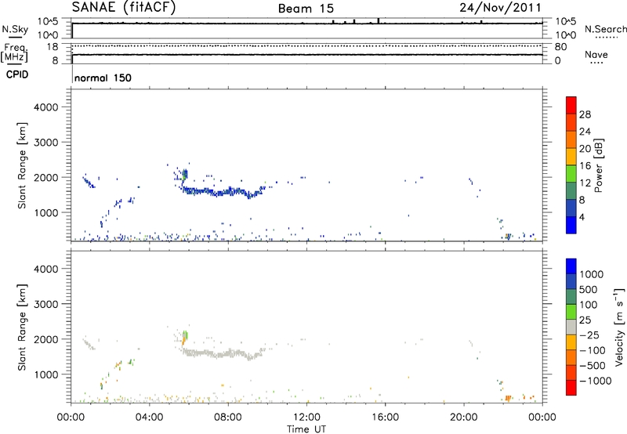This screenshot has height=434, width=627.
Task: Click the Freq. [MHz] axis label
Action: 15,52
